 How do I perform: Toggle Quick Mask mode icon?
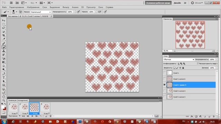(x=4, y=113)
